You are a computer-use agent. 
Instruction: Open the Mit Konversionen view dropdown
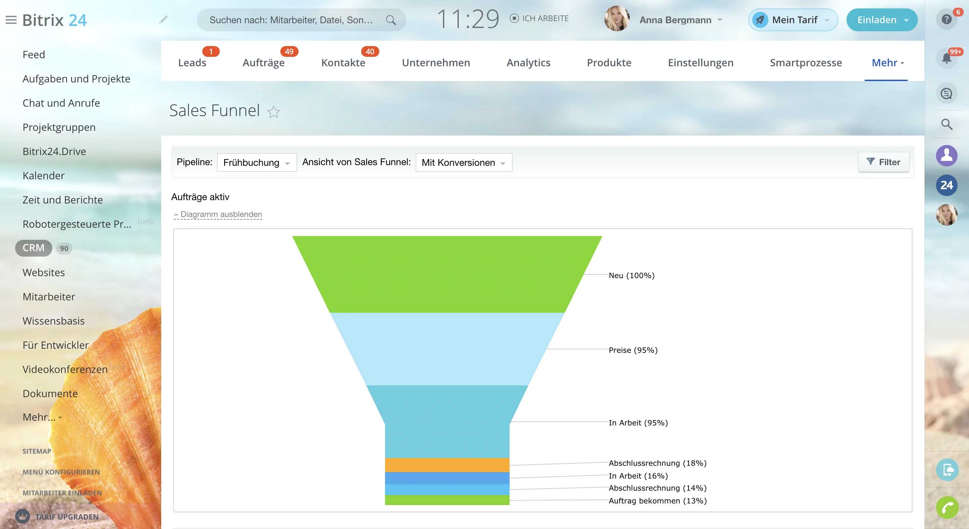pyautogui.click(x=463, y=162)
